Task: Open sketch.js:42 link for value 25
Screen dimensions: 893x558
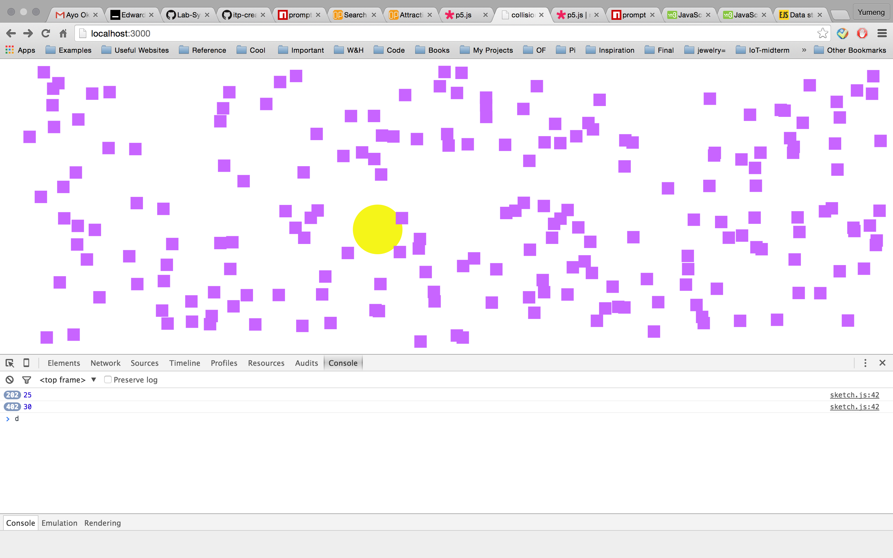Action: coord(854,395)
